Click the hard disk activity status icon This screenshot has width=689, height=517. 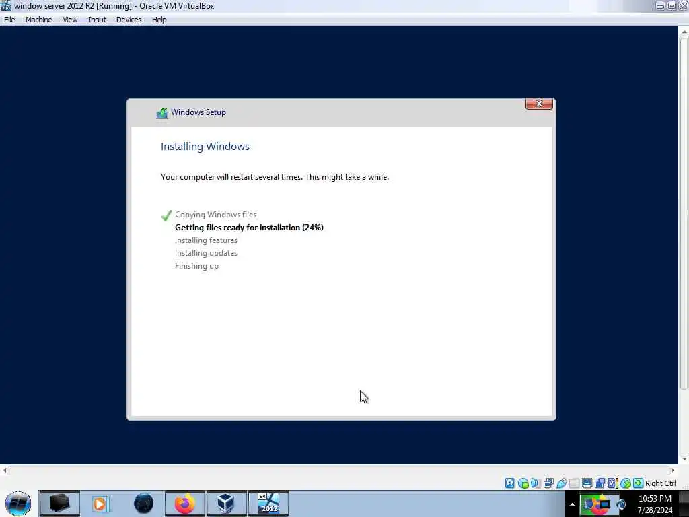[x=510, y=483]
